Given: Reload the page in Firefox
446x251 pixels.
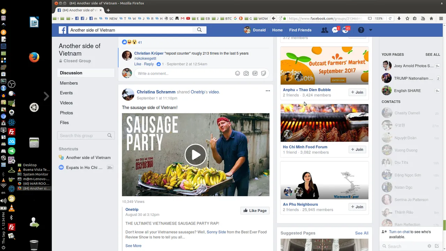Looking at the screenshot, I should (390, 18).
